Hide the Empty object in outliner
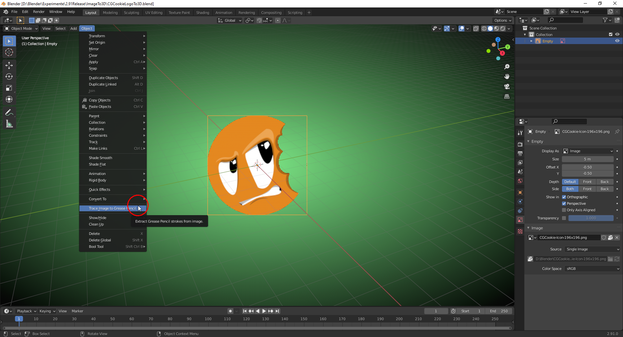 click(x=617, y=41)
